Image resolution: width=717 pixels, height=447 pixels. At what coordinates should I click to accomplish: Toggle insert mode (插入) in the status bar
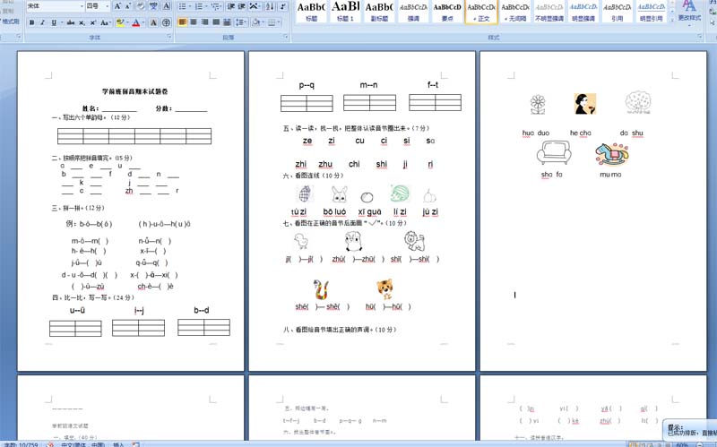click(118, 444)
